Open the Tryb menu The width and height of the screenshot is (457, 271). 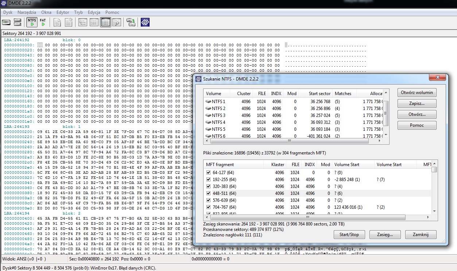point(78,12)
